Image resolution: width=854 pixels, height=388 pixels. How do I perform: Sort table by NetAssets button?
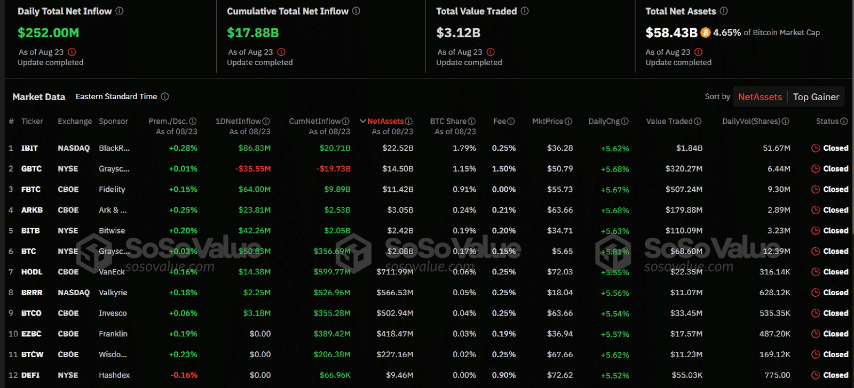(760, 97)
